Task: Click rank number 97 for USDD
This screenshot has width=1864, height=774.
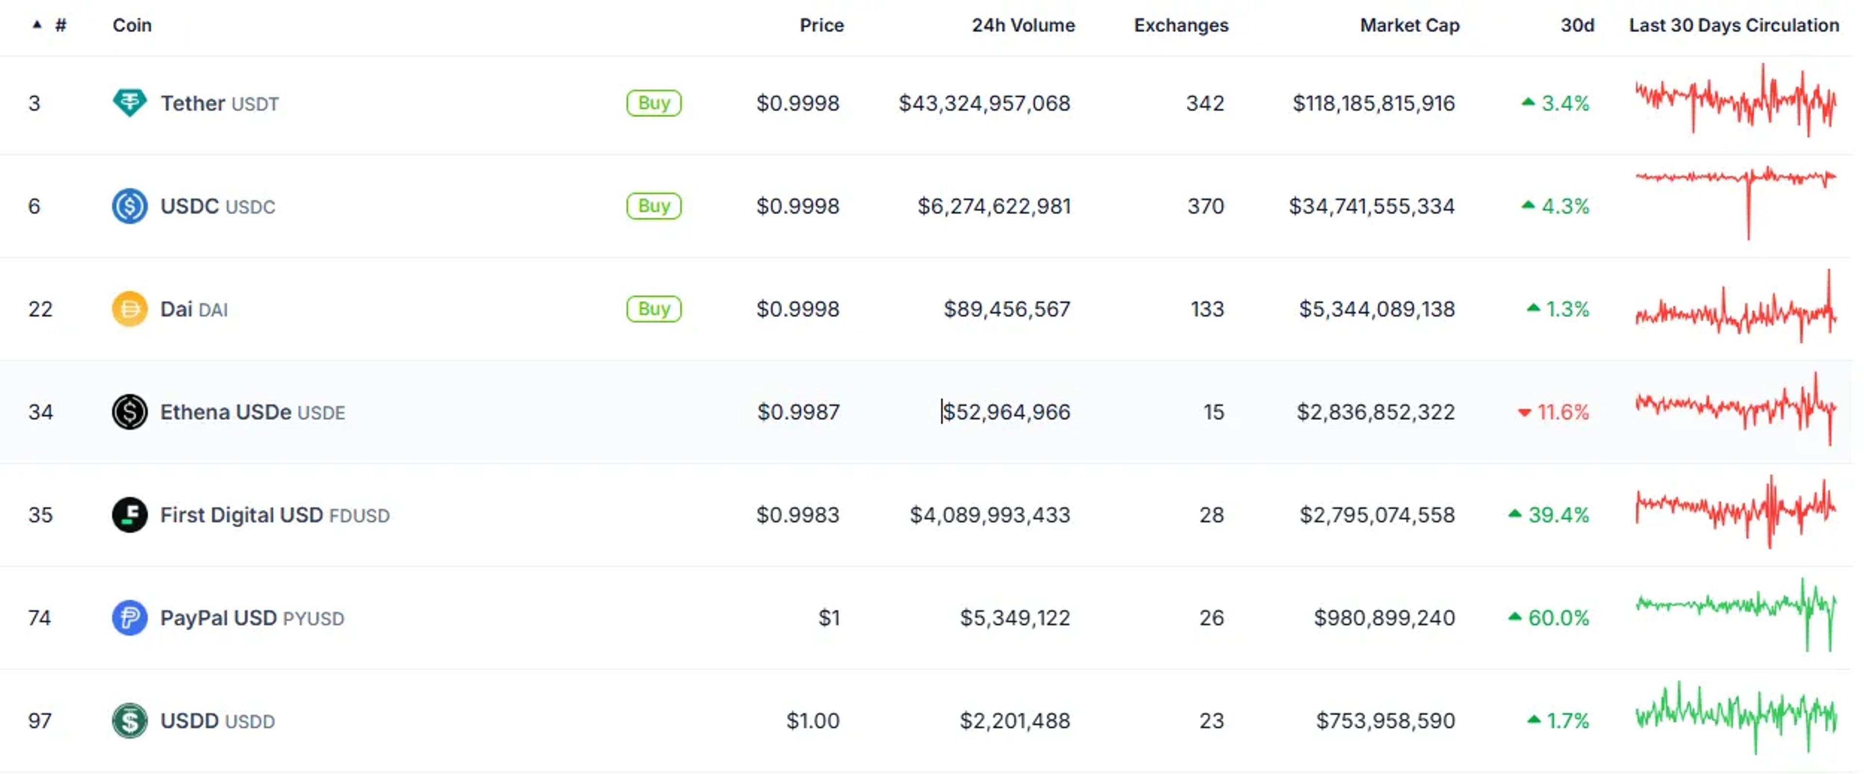Action: pos(40,721)
